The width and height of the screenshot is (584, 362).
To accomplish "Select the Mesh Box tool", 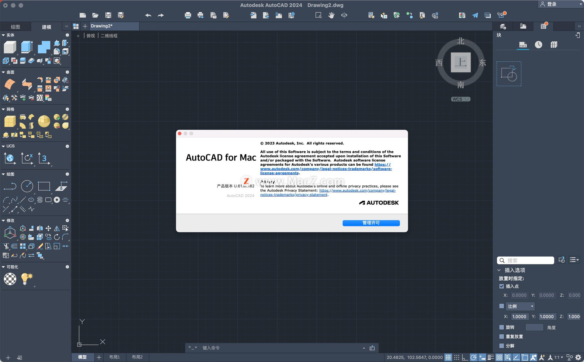I will pyautogui.click(x=10, y=121).
